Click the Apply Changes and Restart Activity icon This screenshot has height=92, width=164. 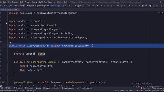point(105,6)
